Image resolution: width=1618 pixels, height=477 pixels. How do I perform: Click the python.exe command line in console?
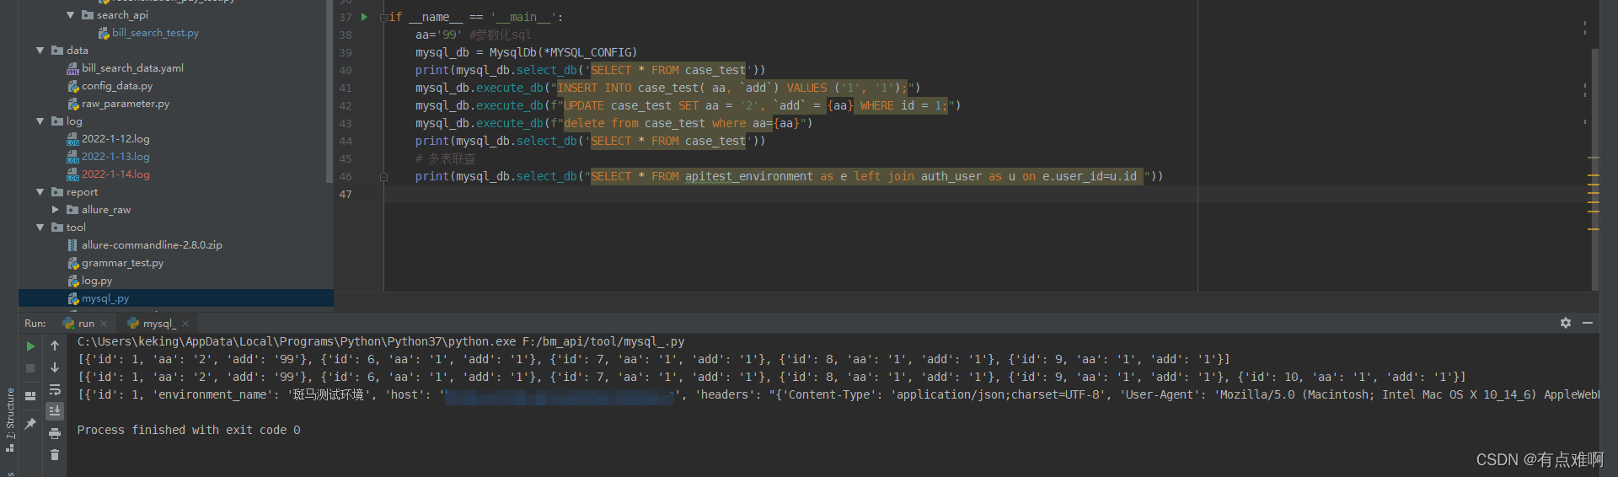(x=381, y=341)
